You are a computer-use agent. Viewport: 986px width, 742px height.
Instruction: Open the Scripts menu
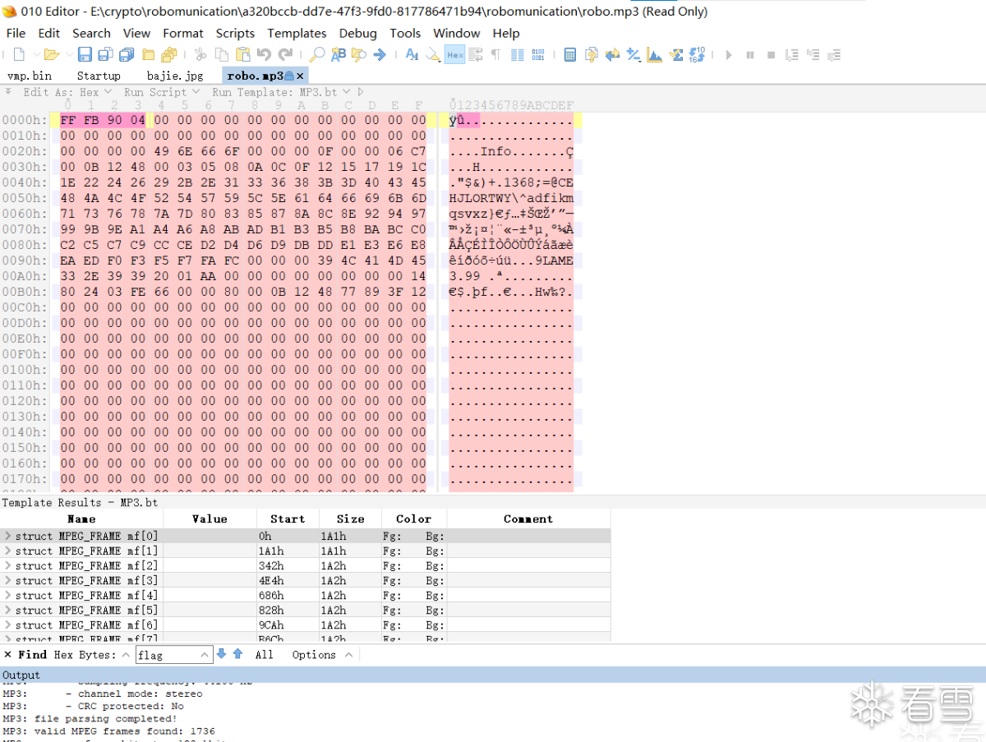235,33
